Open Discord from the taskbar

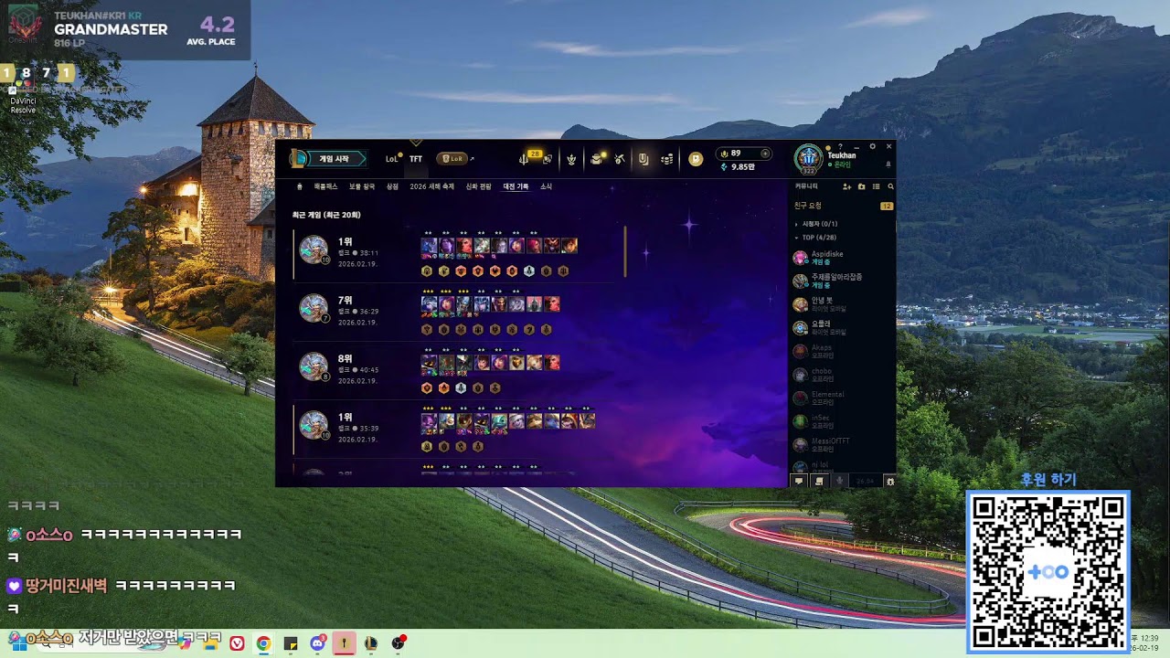coord(317,643)
